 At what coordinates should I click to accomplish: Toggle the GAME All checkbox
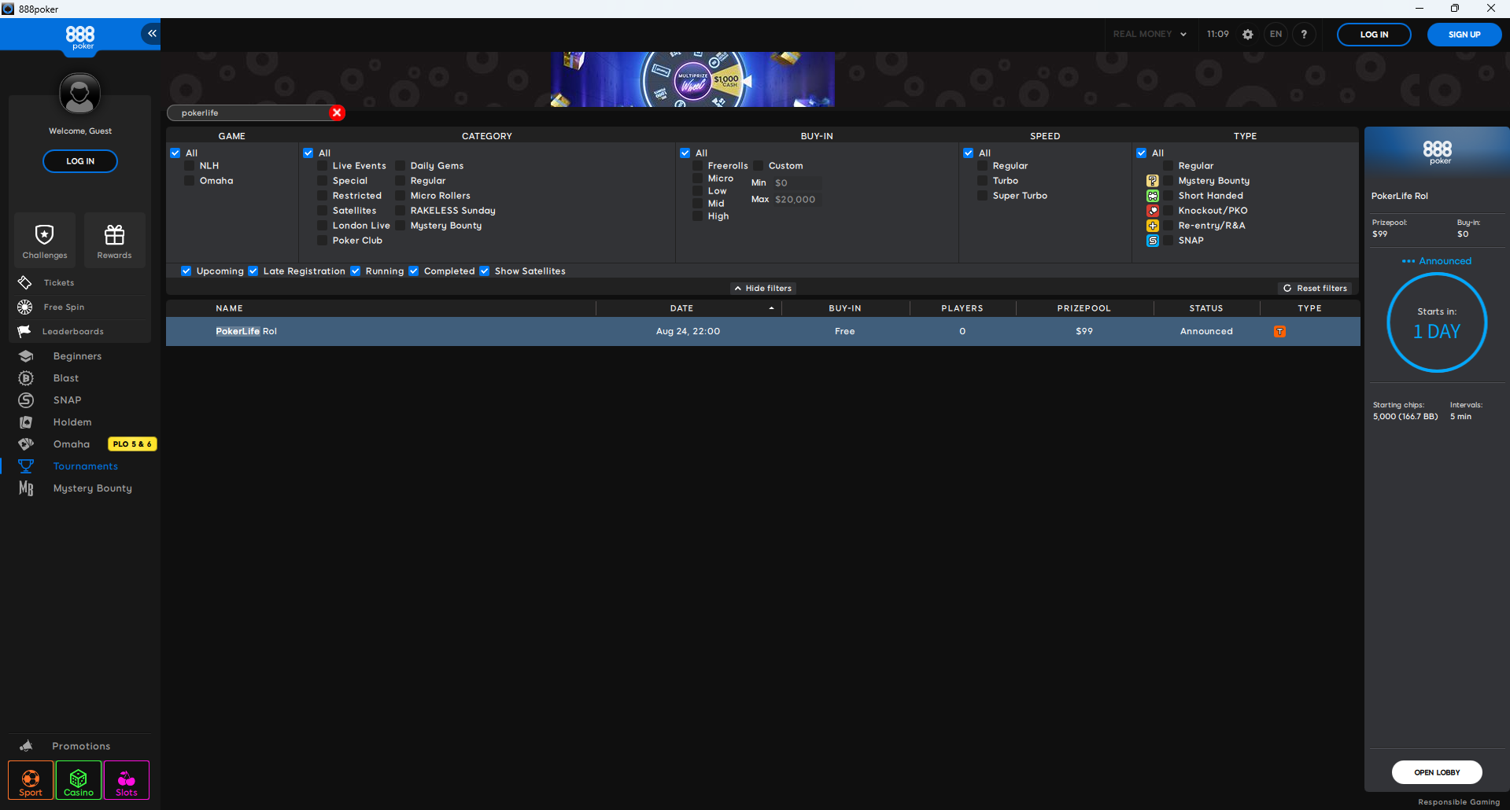[175, 153]
